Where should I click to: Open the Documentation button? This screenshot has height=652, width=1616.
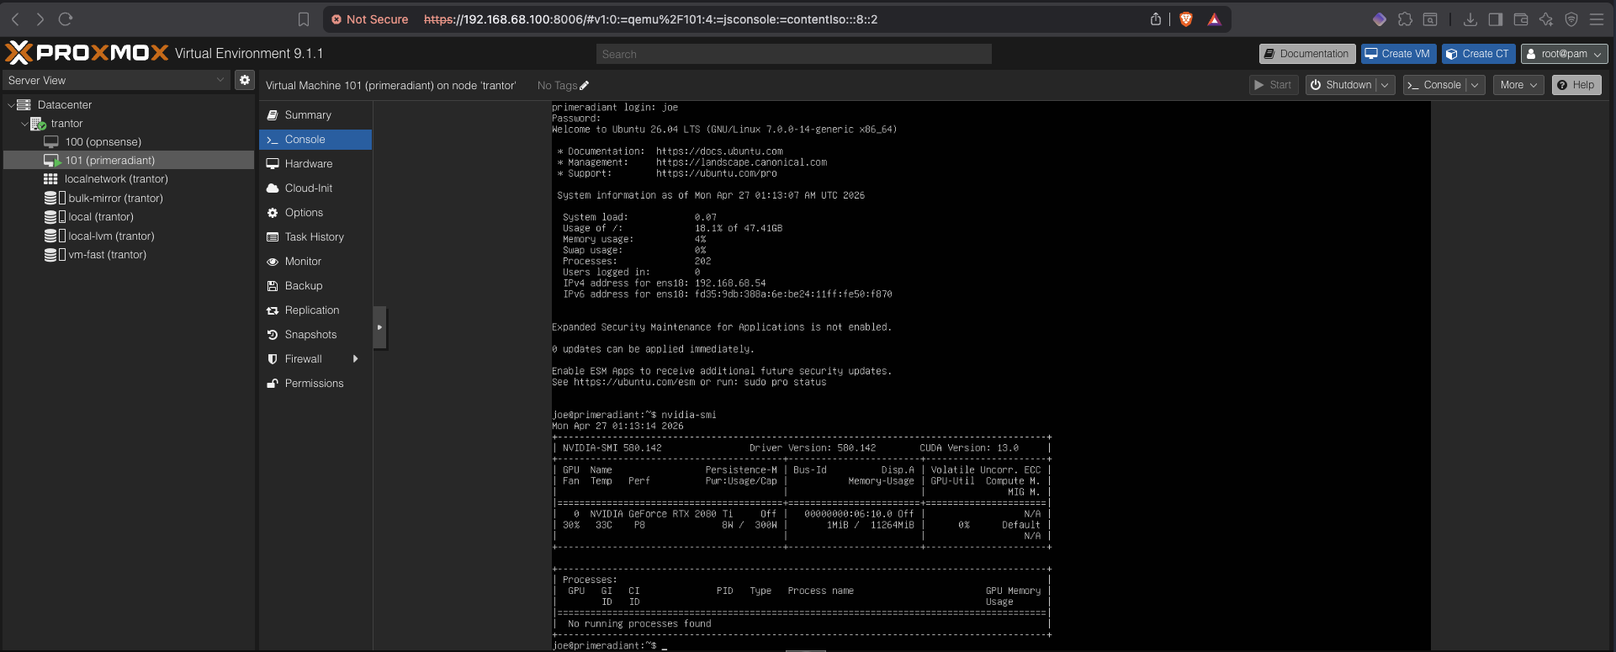pos(1307,54)
